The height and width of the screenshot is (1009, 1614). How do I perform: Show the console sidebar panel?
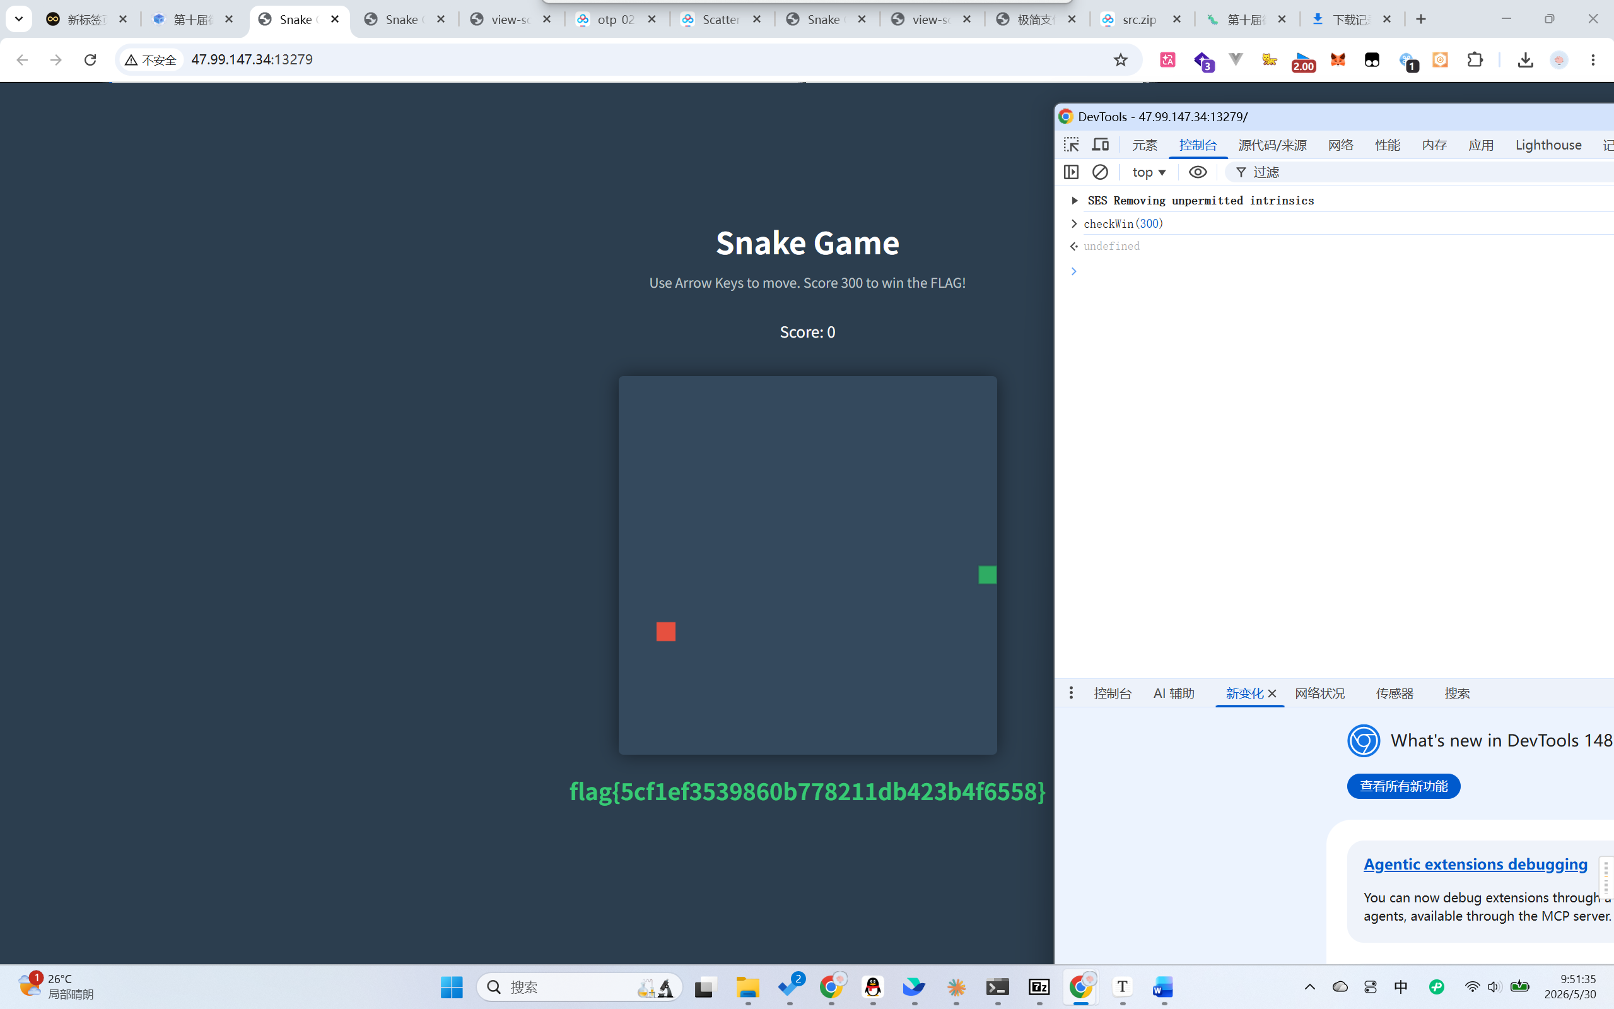click(1071, 172)
